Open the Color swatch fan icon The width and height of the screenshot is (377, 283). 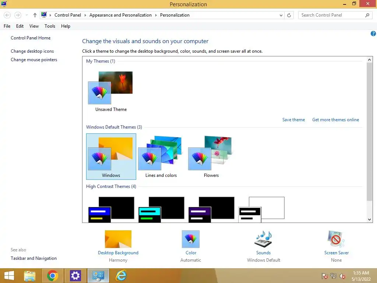(191, 239)
